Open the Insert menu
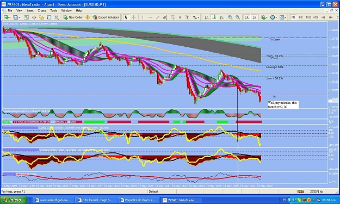The image size is (340, 204). (30, 11)
